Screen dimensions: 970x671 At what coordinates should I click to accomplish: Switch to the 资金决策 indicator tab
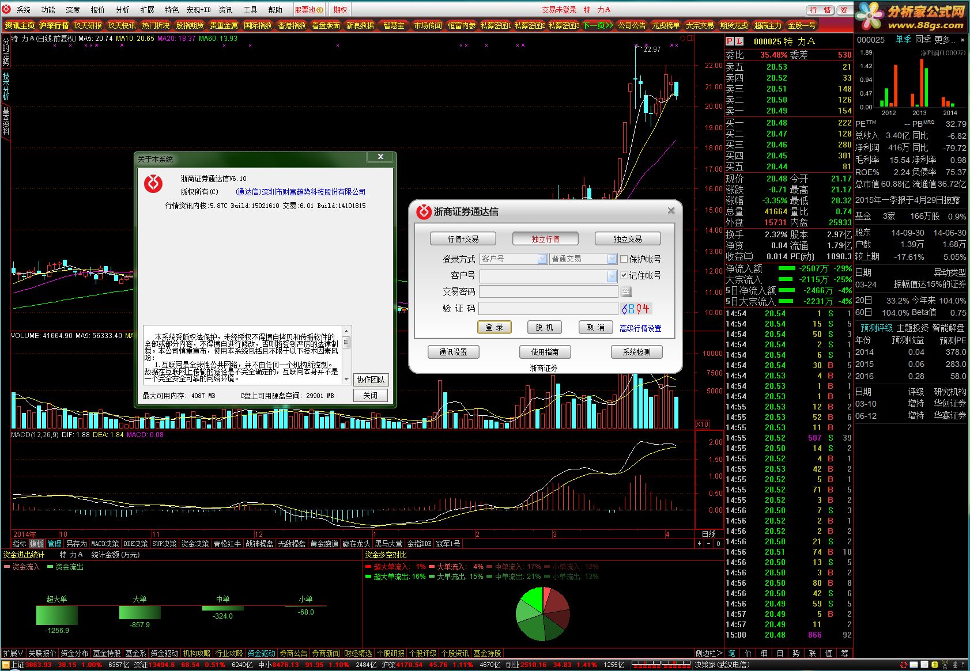point(195,544)
